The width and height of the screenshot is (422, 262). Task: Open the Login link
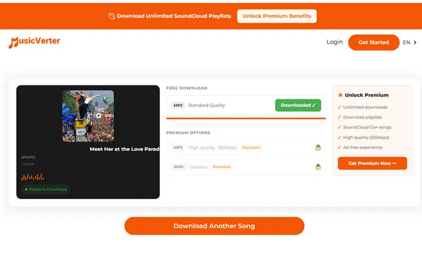point(334,42)
